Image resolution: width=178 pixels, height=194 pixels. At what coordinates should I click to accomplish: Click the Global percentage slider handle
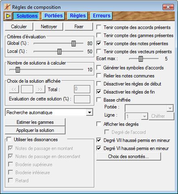click(74, 44)
